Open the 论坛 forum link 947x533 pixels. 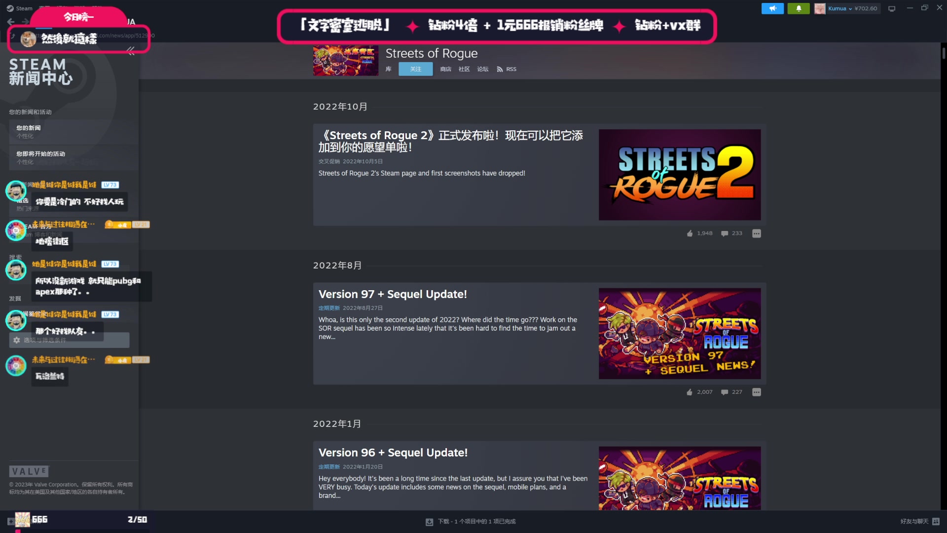coord(483,69)
